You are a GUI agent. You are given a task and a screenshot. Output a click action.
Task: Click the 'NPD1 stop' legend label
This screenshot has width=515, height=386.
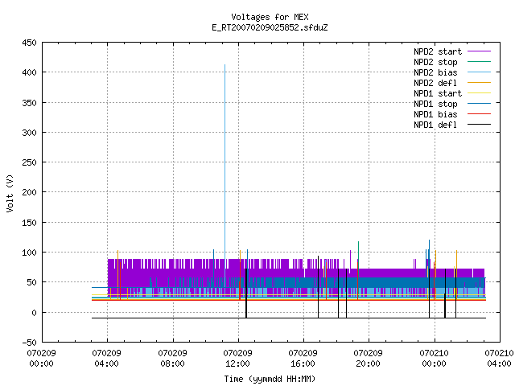point(435,104)
